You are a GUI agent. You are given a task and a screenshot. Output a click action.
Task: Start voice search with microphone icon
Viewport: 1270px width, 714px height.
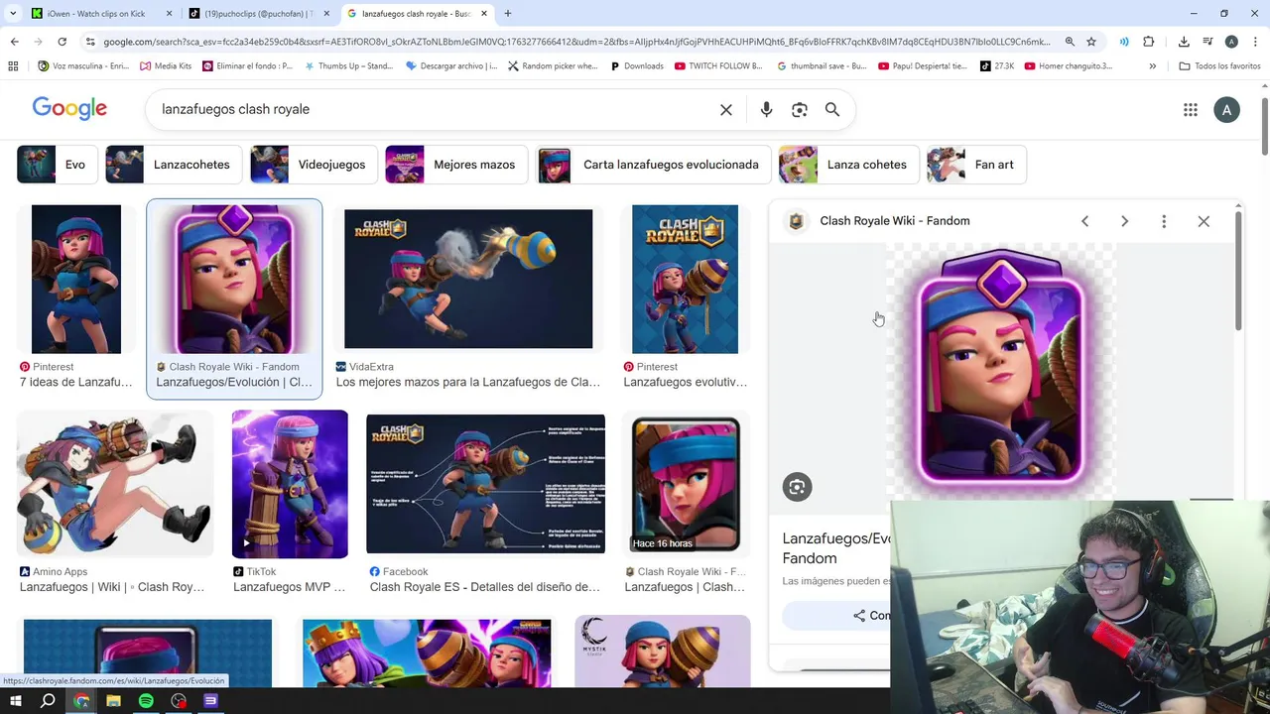pos(766,110)
